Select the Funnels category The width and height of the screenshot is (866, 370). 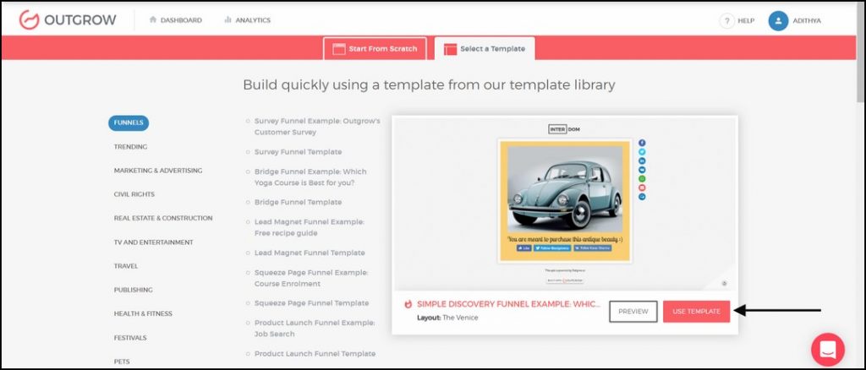pyautogui.click(x=129, y=122)
